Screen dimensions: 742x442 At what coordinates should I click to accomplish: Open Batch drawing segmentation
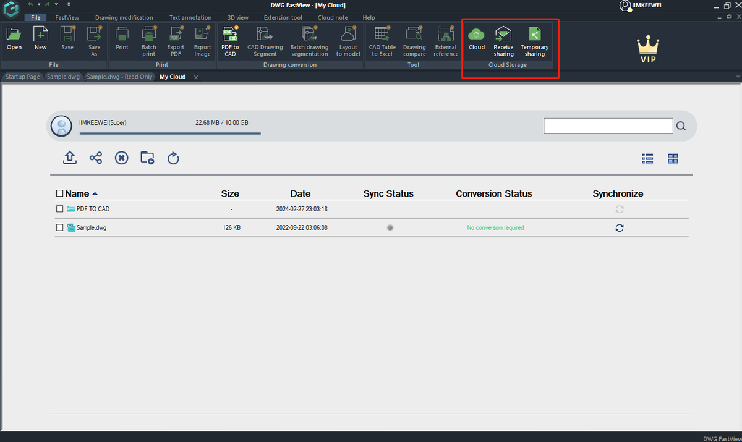click(309, 41)
